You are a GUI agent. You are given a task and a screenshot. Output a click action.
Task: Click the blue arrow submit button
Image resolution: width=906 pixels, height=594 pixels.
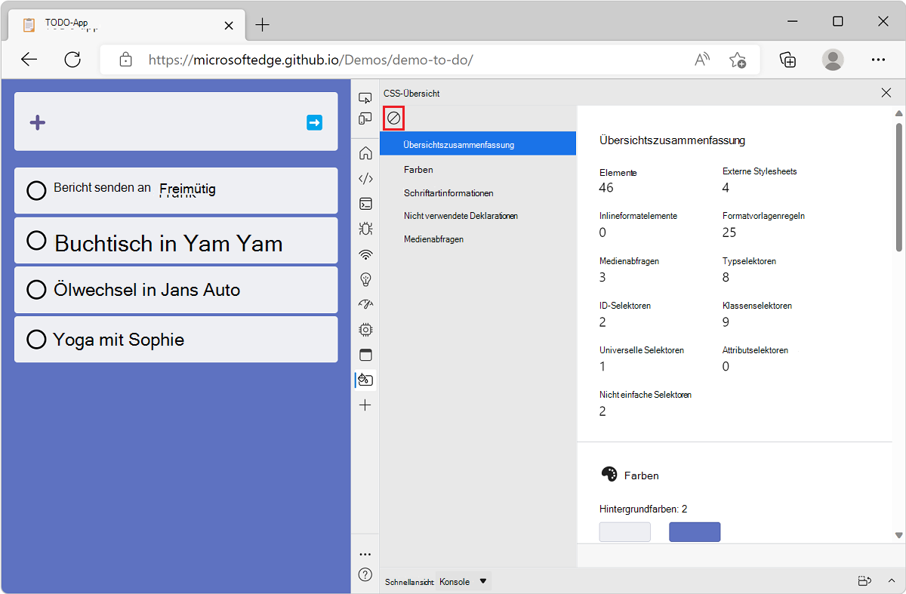[x=315, y=122]
